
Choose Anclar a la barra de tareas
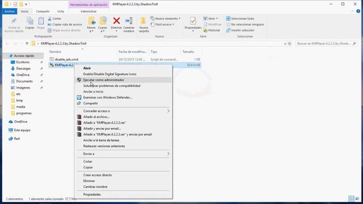click(124, 140)
